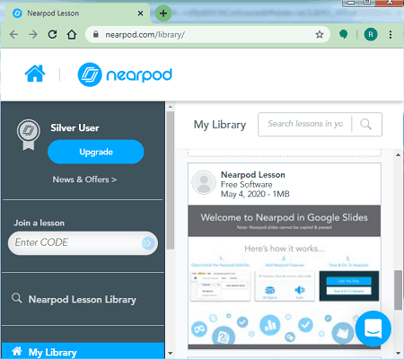This screenshot has height=360, width=404.
Task: Open Chrome three-dot menu
Action: coord(391,35)
